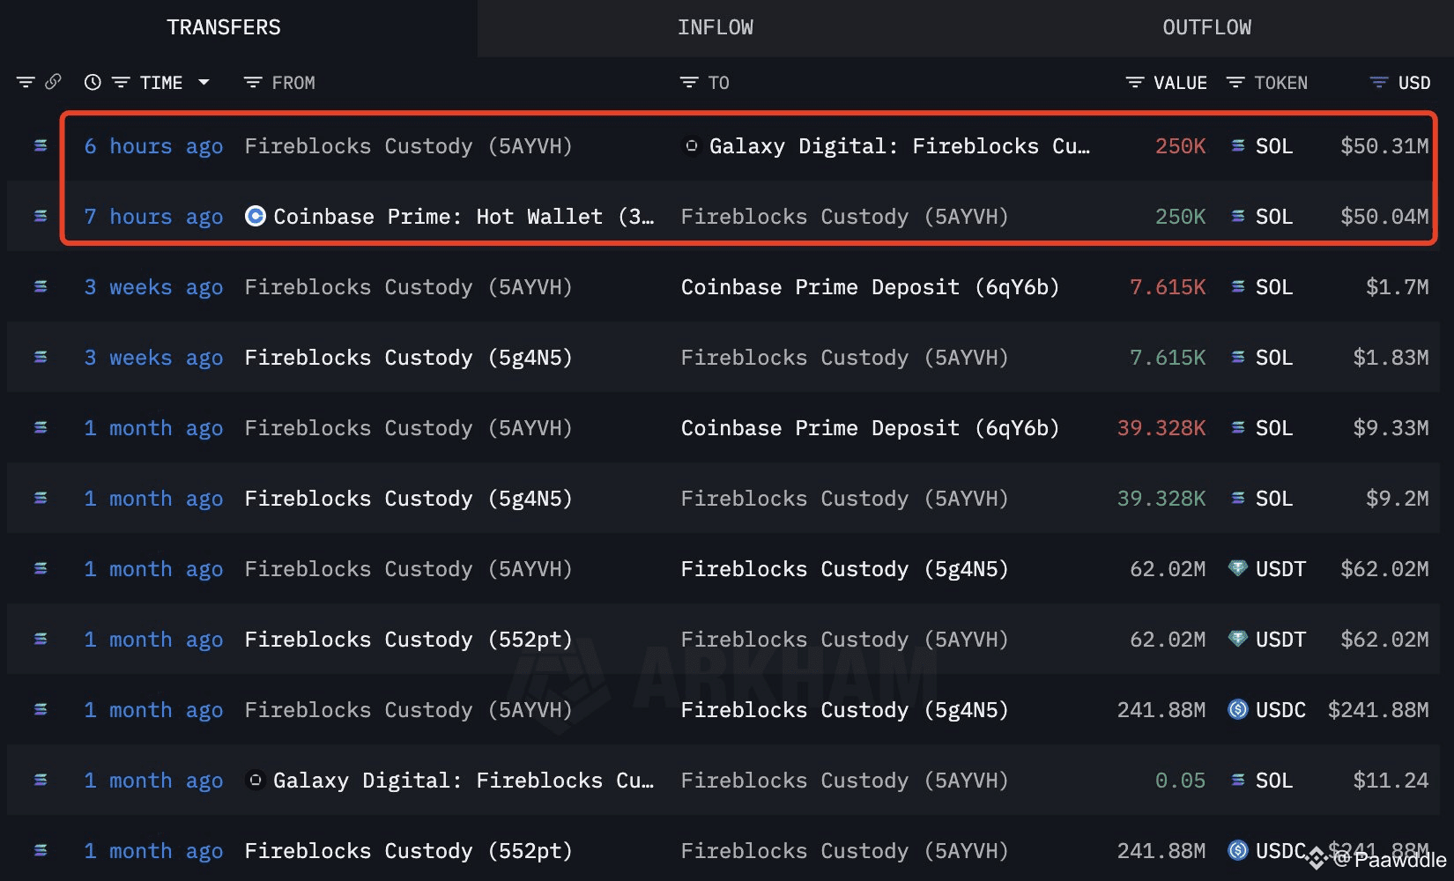Open sender 'Fireblocks Custody (5g4N5)' in the $9.2M row
The width and height of the screenshot is (1454, 881).
408,499
